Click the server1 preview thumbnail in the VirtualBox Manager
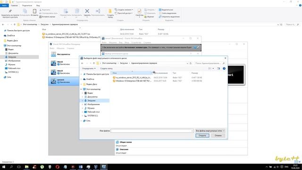Screen dimensions: 302x170 click(x=236, y=75)
